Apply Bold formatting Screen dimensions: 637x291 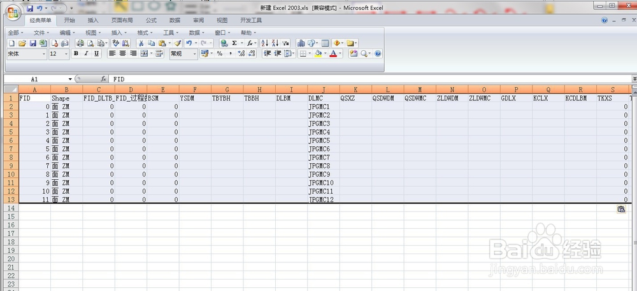pyautogui.click(x=76, y=53)
